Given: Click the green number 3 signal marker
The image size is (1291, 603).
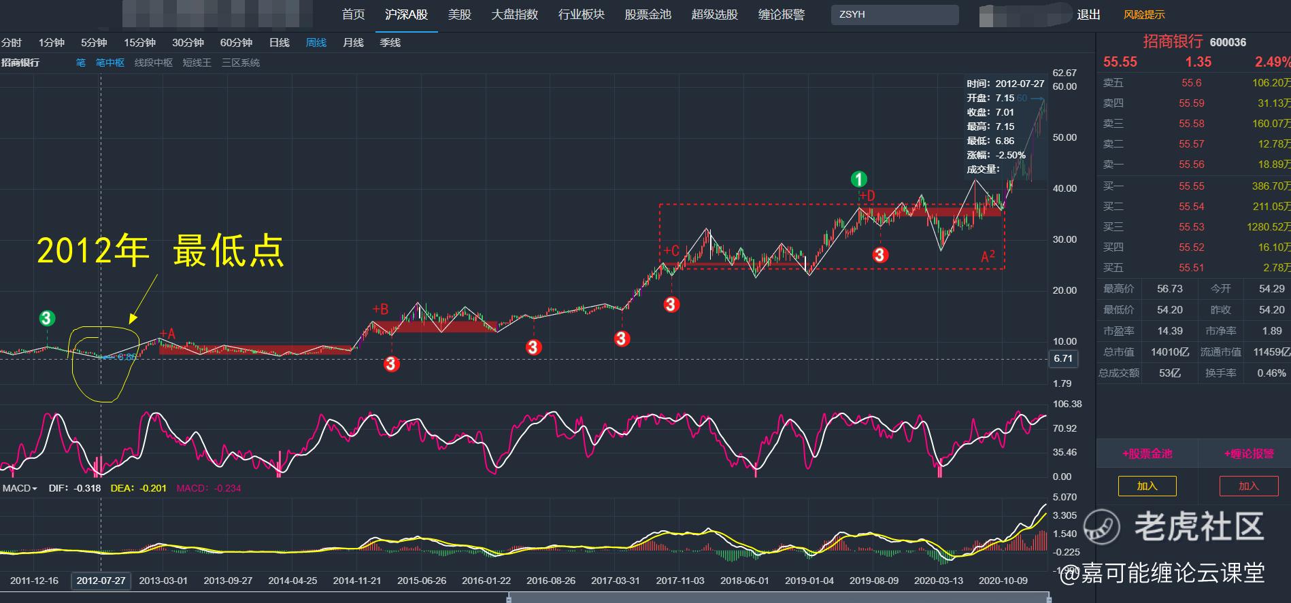Looking at the screenshot, I should click(46, 317).
